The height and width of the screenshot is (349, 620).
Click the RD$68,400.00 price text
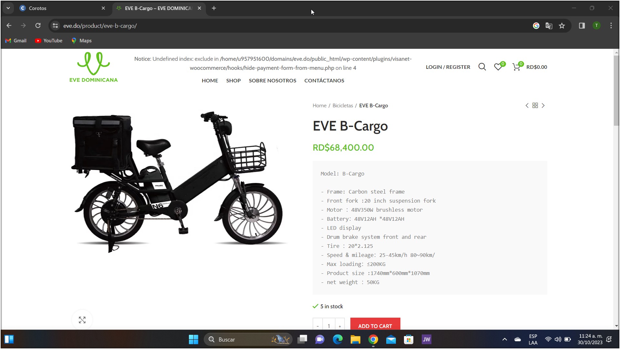point(343,147)
